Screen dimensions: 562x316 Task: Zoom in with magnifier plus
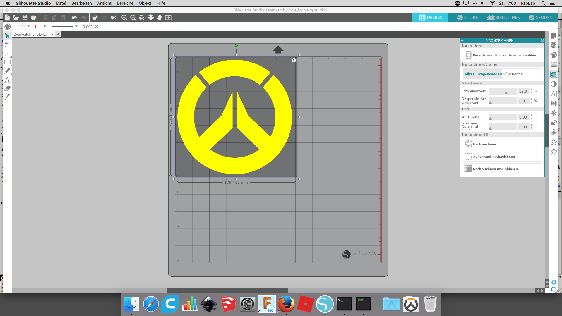(x=124, y=18)
